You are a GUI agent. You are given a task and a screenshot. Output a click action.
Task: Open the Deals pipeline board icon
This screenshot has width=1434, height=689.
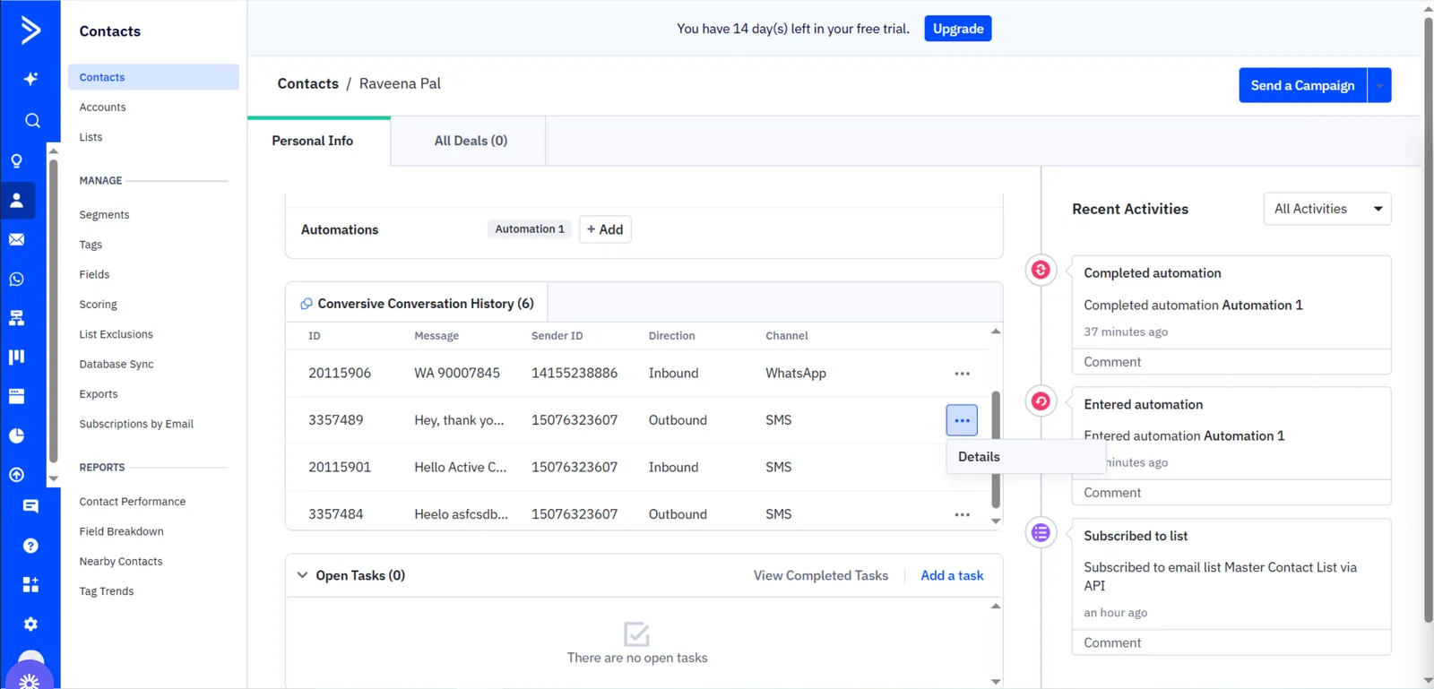16,357
